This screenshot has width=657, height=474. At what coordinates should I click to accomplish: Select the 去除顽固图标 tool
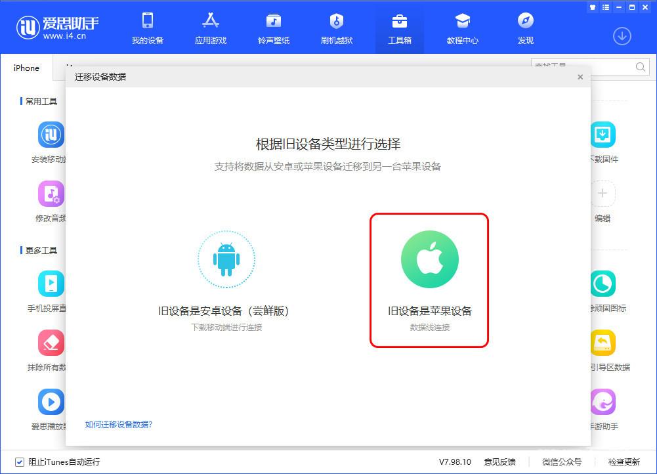[603, 289]
